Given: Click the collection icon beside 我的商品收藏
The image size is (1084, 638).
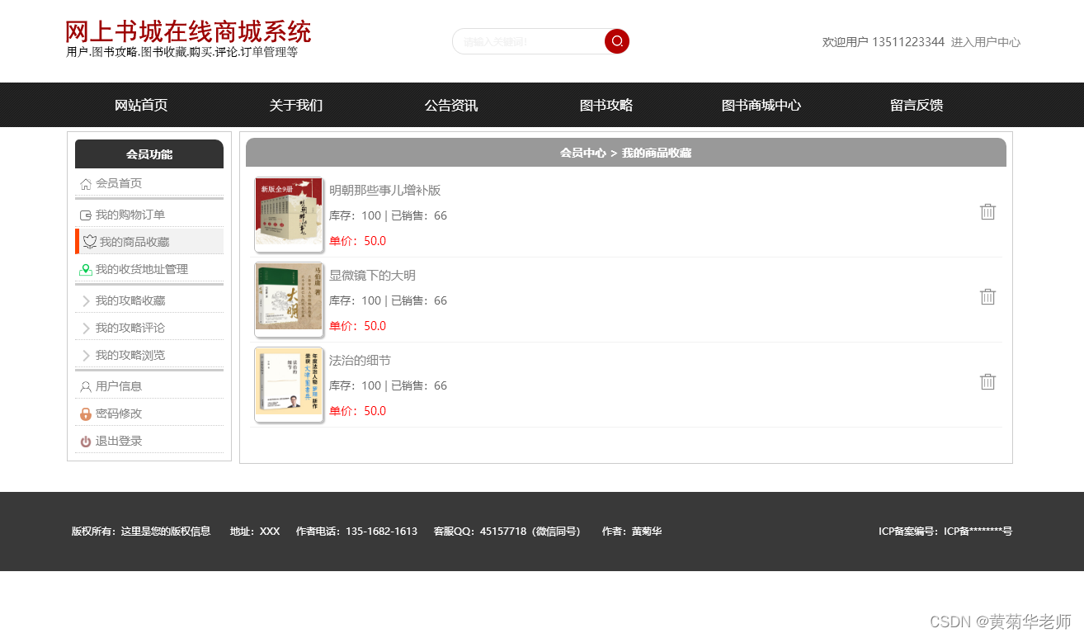Looking at the screenshot, I should pyautogui.click(x=88, y=241).
